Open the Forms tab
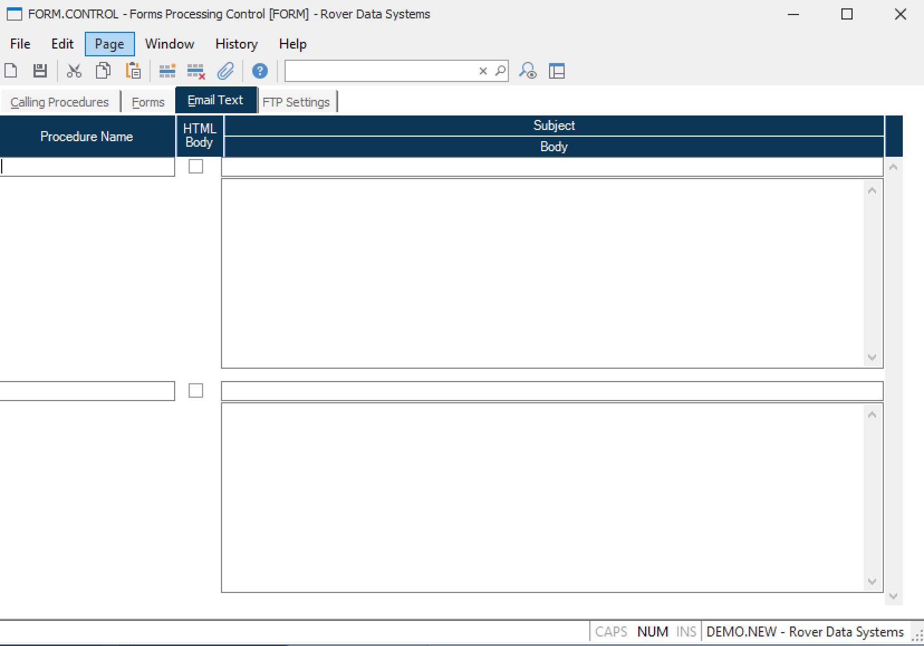The image size is (924, 646). click(148, 102)
